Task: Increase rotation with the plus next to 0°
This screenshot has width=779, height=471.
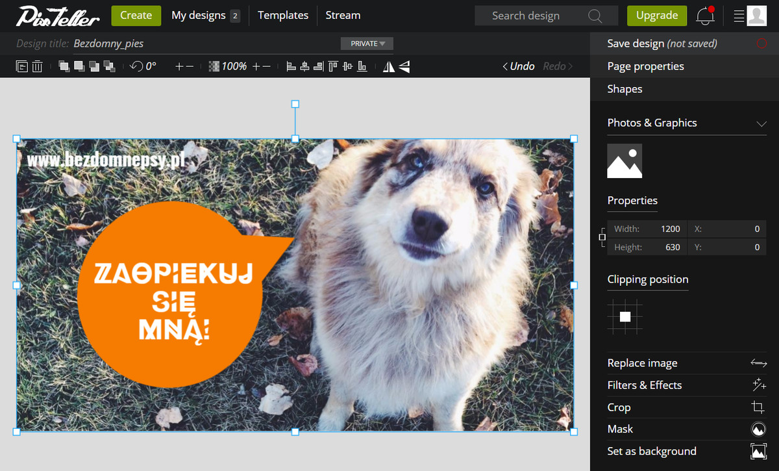Action: pyautogui.click(x=179, y=66)
